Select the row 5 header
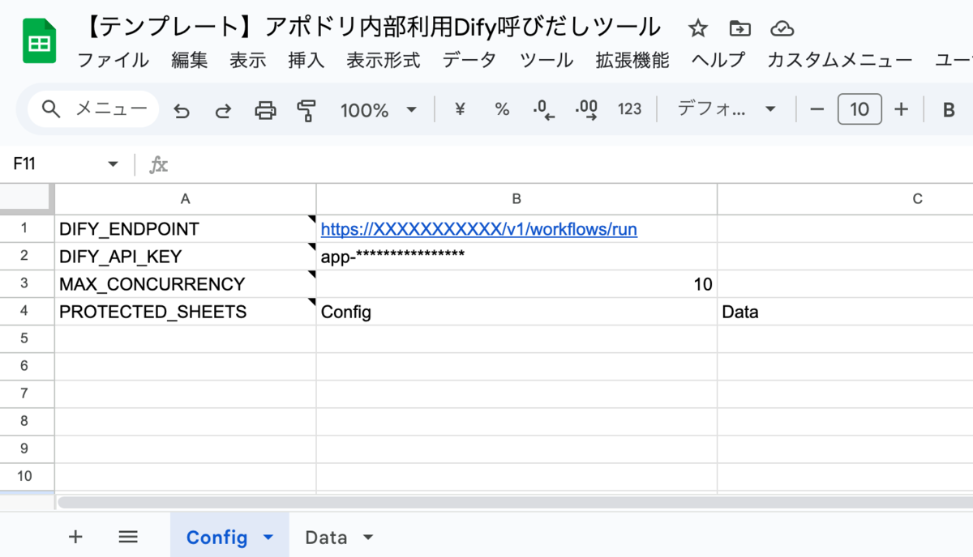 (25, 339)
